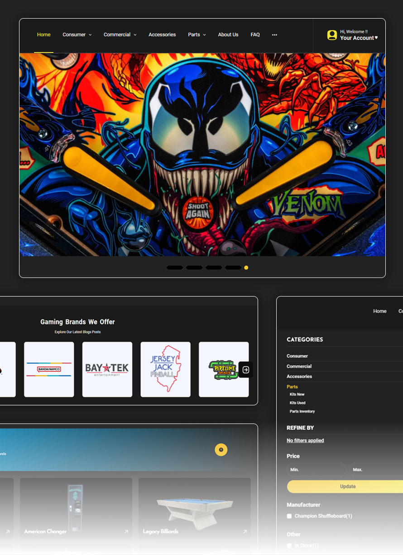Open the Pipeline Games brand logo
Viewport: 403px width, 555px height.
coord(224,370)
